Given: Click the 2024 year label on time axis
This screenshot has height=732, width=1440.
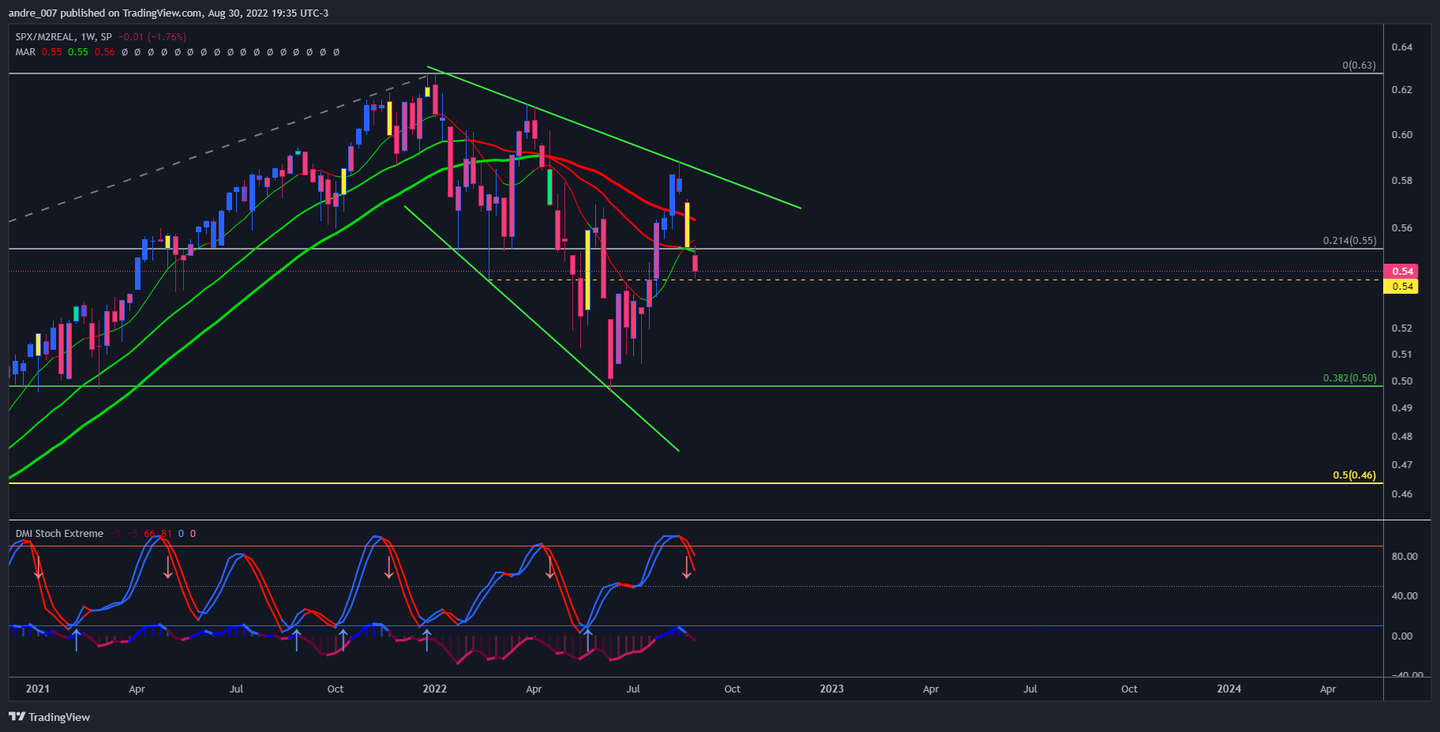Looking at the screenshot, I should (1228, 689).
